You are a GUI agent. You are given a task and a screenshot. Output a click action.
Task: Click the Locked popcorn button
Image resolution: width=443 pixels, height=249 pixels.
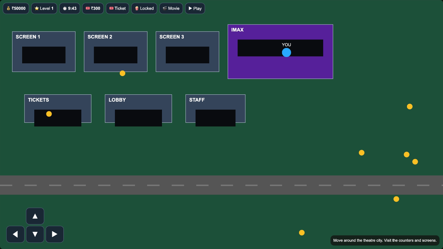click(144, 8)
